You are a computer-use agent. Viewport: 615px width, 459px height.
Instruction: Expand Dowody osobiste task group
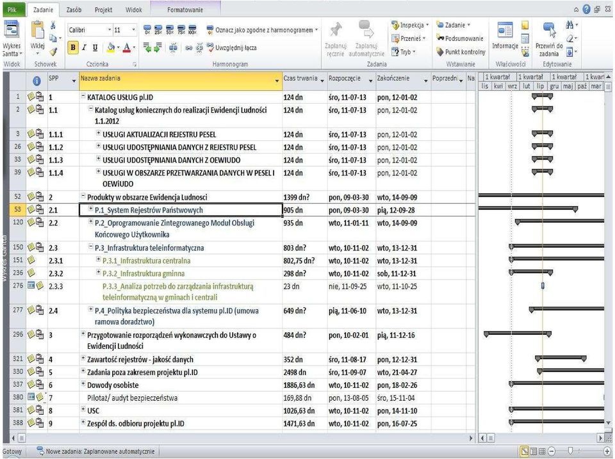click(x=83, y=384)
